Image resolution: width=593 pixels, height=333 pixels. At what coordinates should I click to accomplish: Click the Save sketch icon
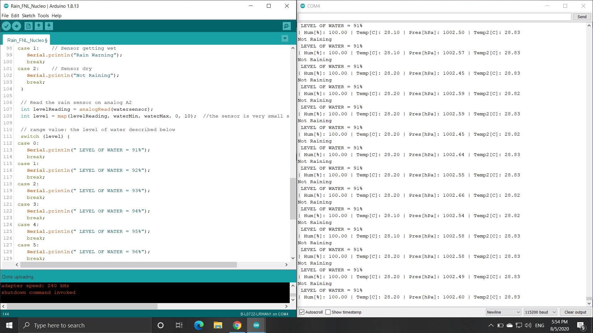pyautogui.click(x=48, y=26)
